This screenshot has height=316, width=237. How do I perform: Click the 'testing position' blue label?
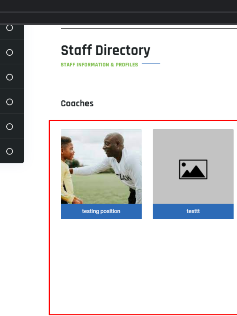101,211
